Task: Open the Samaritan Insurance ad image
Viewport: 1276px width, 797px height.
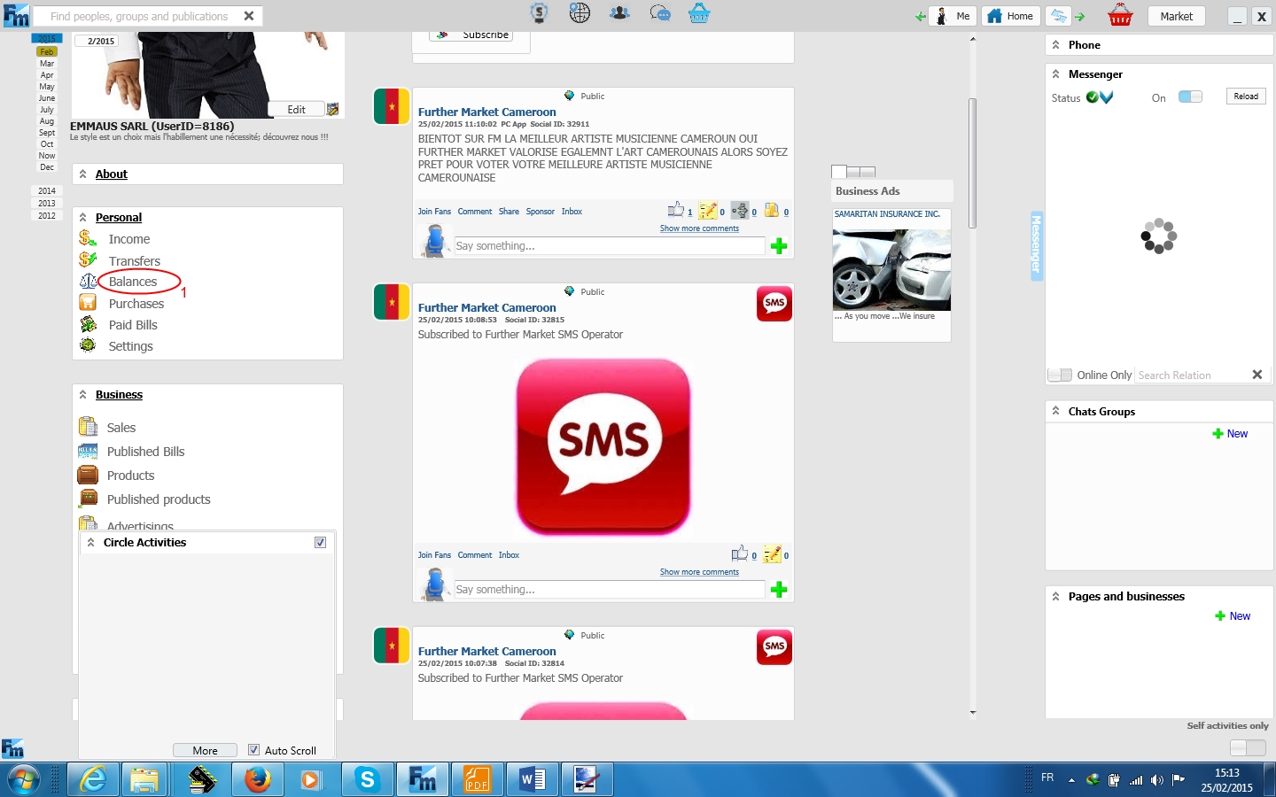Action: [891, 270]
